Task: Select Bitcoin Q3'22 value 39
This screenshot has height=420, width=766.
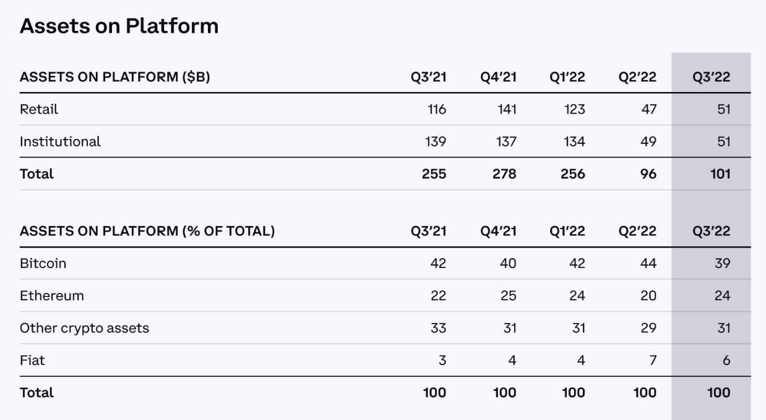Action: point(722,263)
